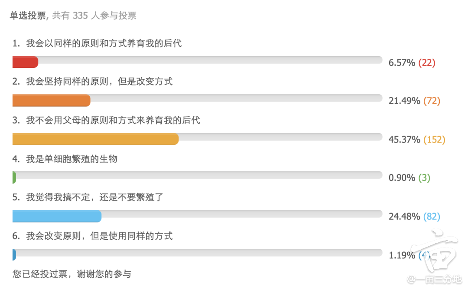Click the 45.37% (152) vote count
468x289 pixels.
click(x=417, y=140)
